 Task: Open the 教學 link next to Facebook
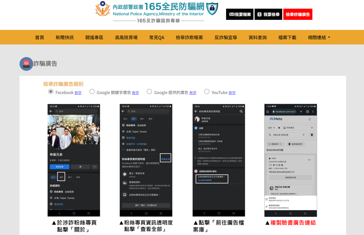[x=78, y=93]
